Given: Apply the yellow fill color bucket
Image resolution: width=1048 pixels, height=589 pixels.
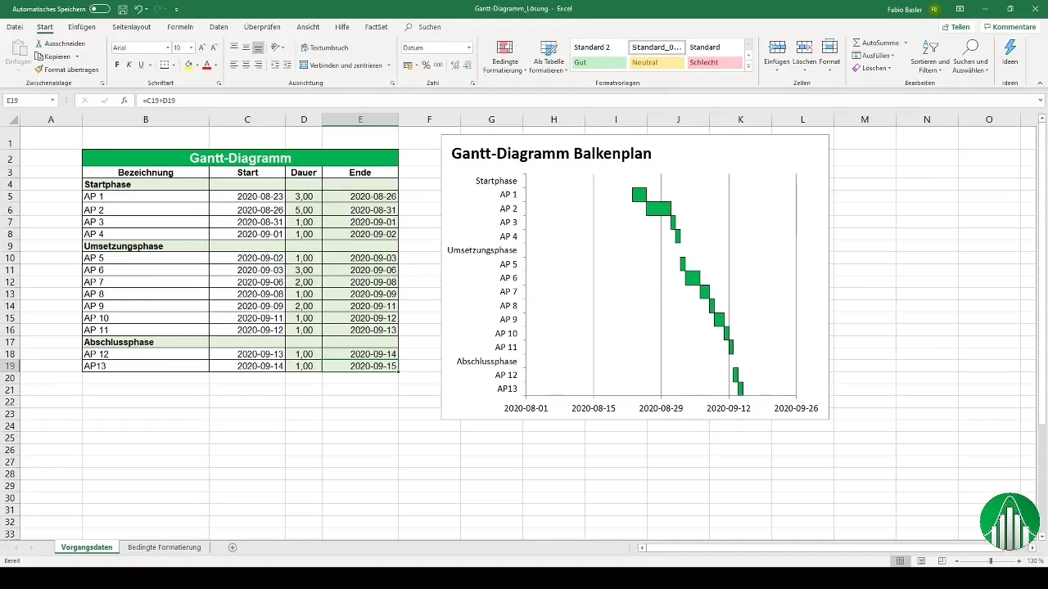Looking at the screenshot, I should click(x=188, y=65).
